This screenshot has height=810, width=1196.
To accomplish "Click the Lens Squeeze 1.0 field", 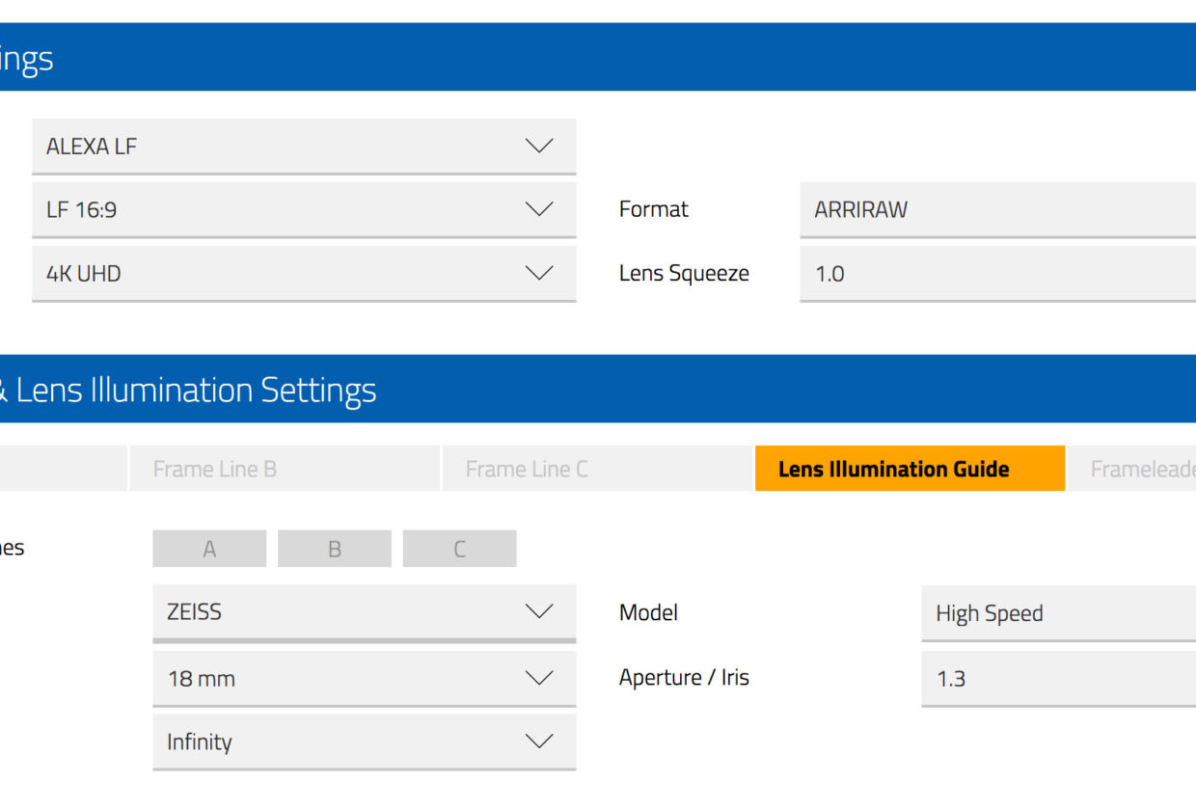I will tap(998, 273).
